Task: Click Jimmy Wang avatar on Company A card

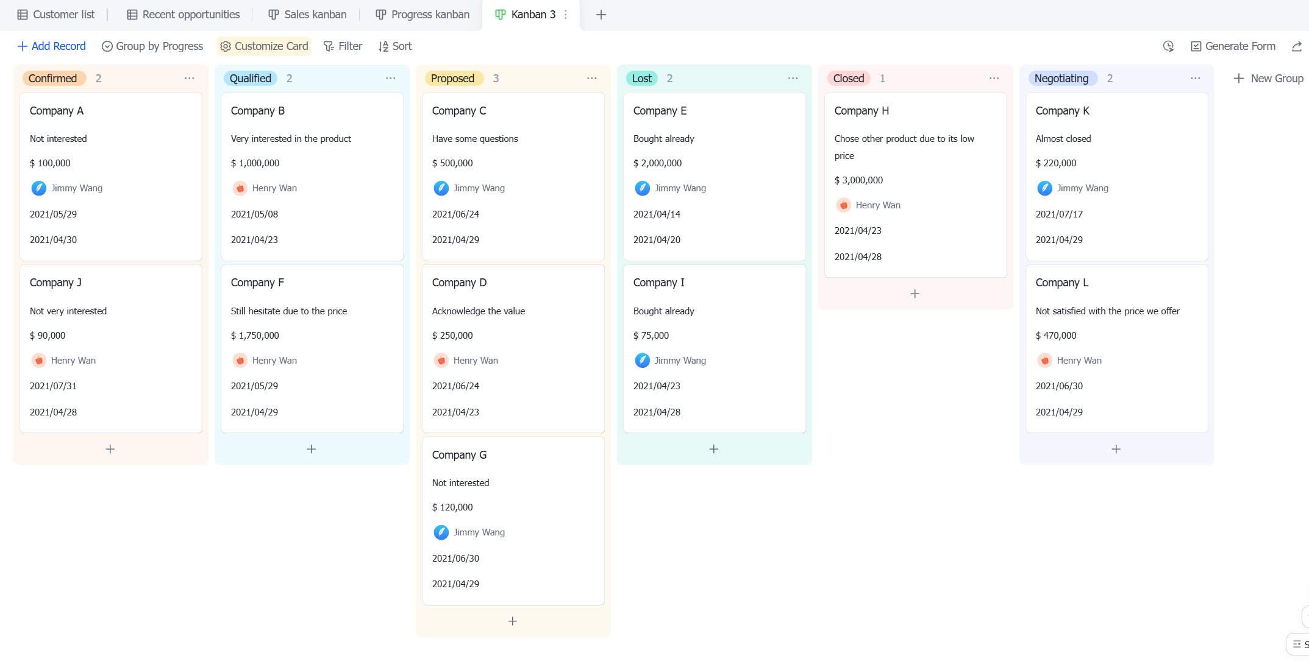Action: click(x=39, y=188)
